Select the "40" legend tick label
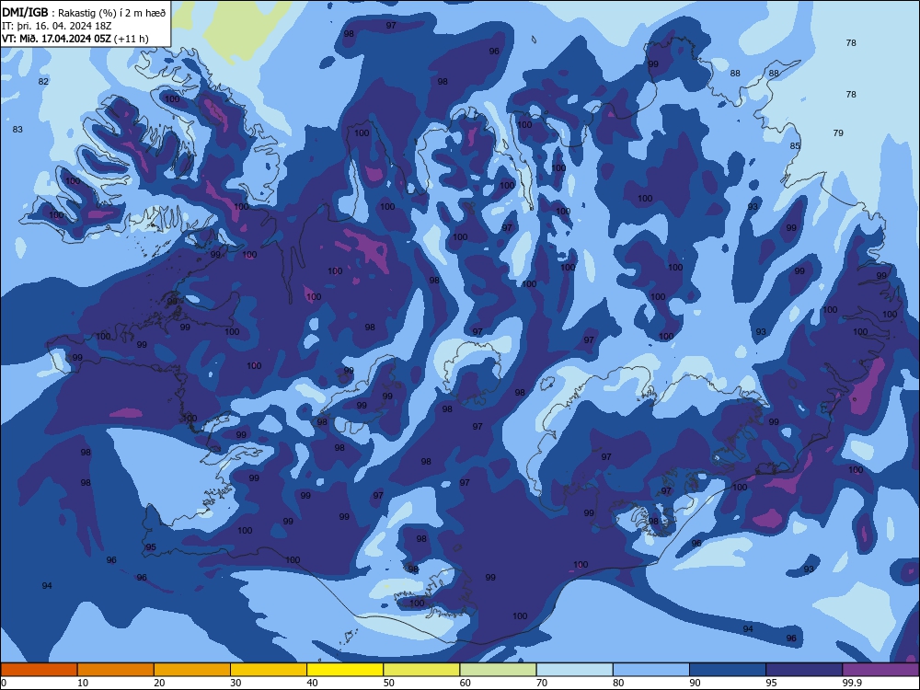The height and width of the screenshot is (690, 920). pos(313,683)
